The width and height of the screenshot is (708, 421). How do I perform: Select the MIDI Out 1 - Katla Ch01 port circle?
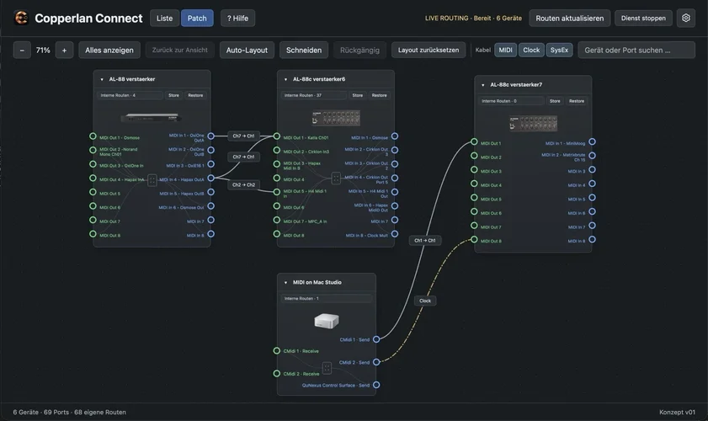[x=277, y=136]
